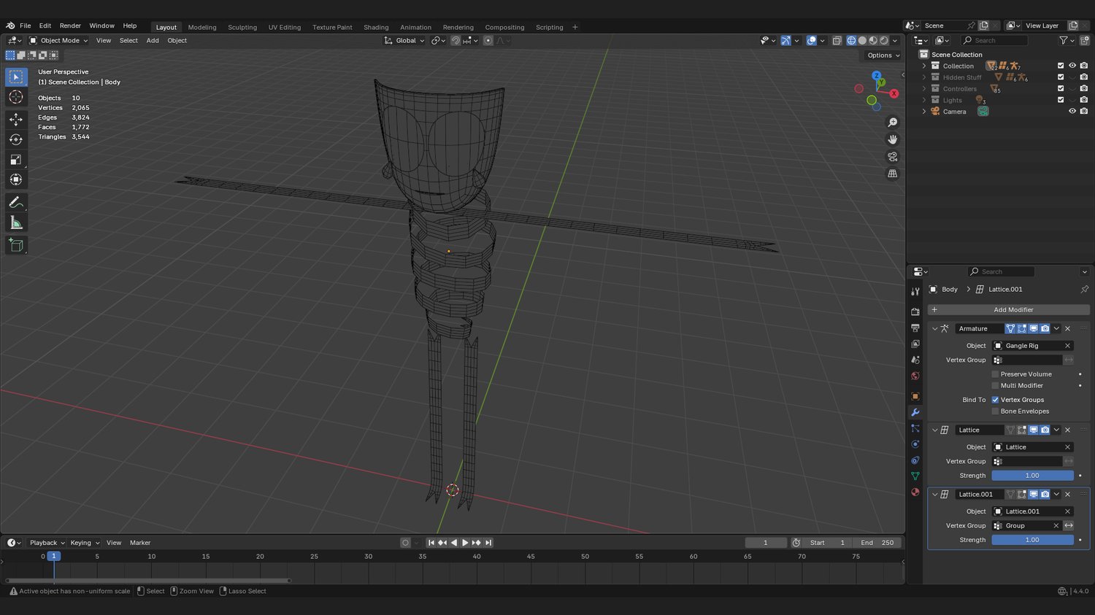This screenshot has height=615, width=1095.
Task: Open the Modifiers properties tab (wrench)
Action: coord(915,412)
